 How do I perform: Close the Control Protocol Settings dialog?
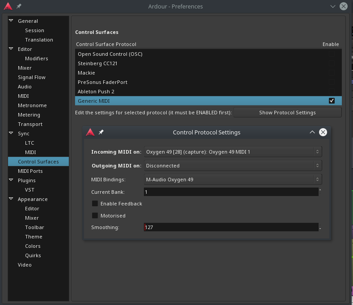[323, 132]
